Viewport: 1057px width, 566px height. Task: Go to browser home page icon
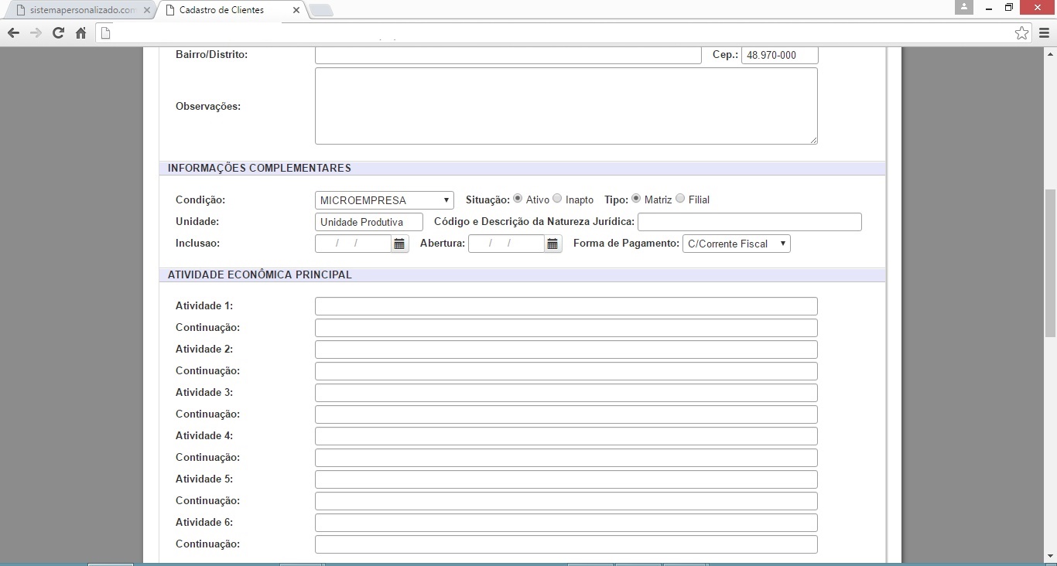click(x=80, y=33)
